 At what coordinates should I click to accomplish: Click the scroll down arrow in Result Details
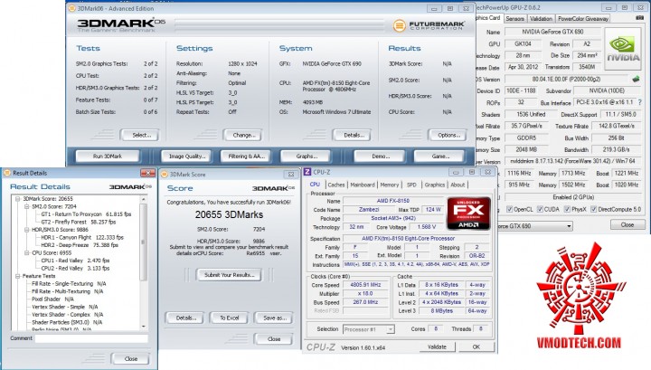point(144,327)
